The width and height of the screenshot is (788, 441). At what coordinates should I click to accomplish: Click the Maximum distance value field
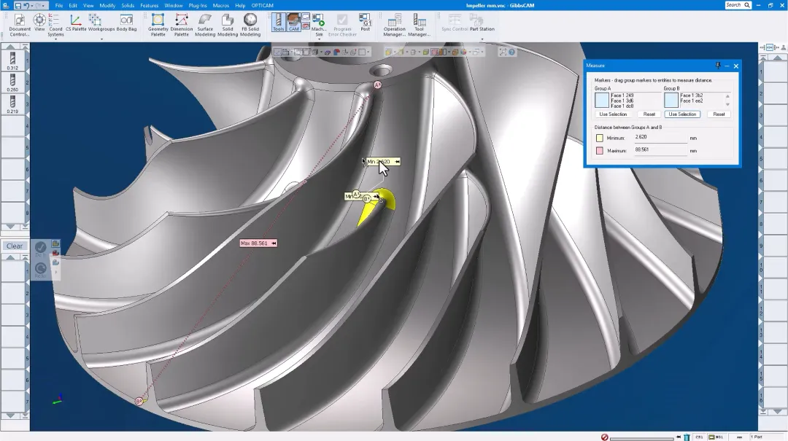tap(660, 150)
